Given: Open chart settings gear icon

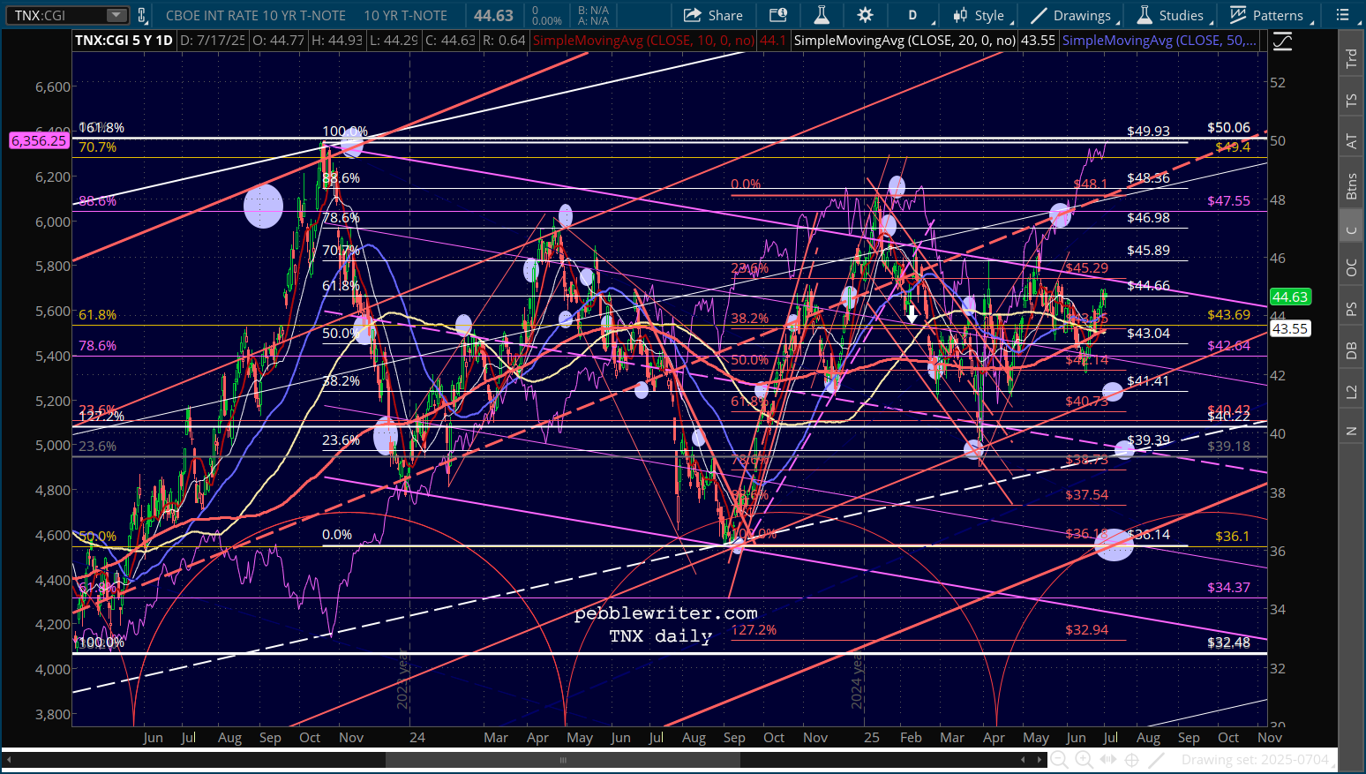Looking at the screenshot, I should pos(865,15).
